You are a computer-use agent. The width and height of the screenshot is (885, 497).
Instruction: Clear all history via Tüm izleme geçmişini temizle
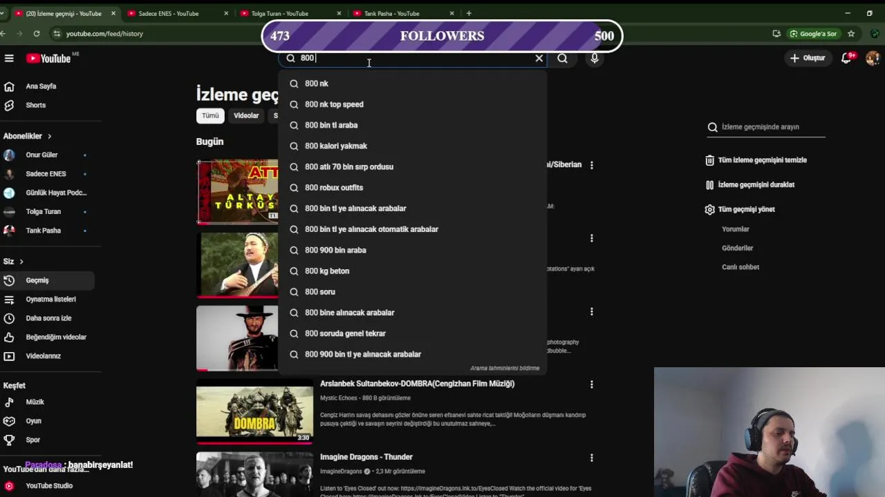756,160
